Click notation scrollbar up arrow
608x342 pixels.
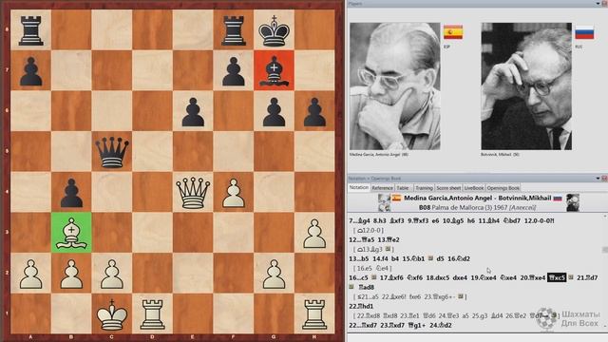(605, 216)
